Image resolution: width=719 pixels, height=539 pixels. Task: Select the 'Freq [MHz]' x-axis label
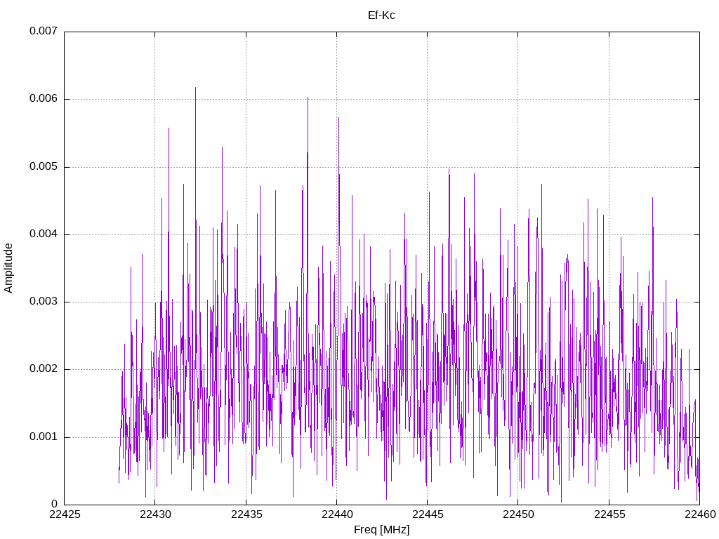coord(381,529)
